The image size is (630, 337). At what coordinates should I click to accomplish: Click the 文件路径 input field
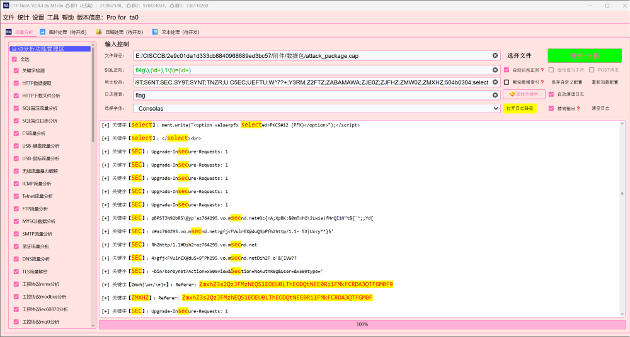tap(317, 56)
